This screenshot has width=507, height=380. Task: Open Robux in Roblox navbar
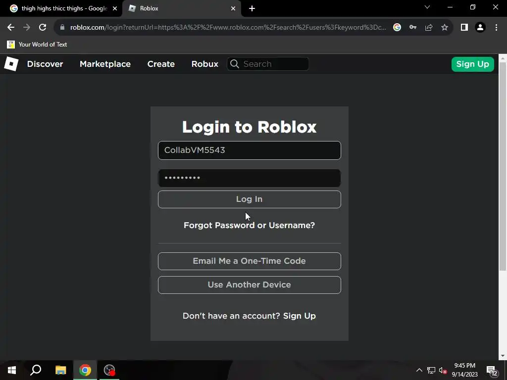pos(204,64)
